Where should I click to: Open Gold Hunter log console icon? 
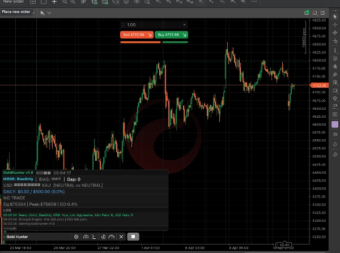click(x=93, y=237)
